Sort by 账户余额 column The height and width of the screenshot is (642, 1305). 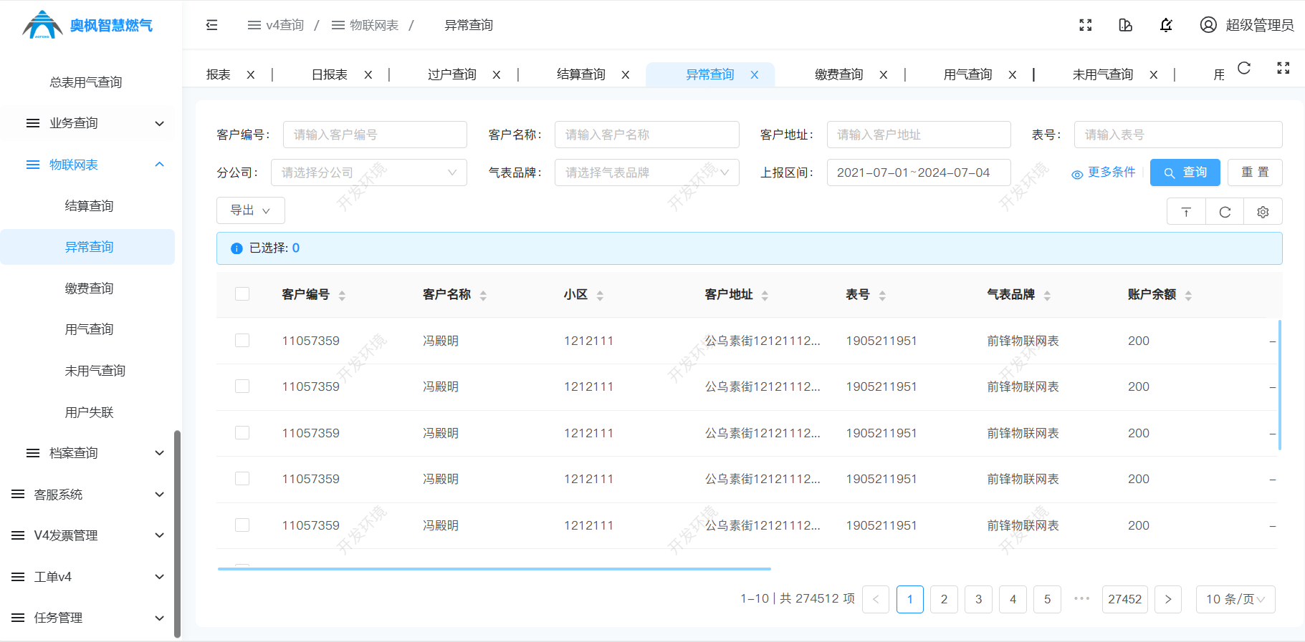pyautogui.click(x=1188, y=296)
